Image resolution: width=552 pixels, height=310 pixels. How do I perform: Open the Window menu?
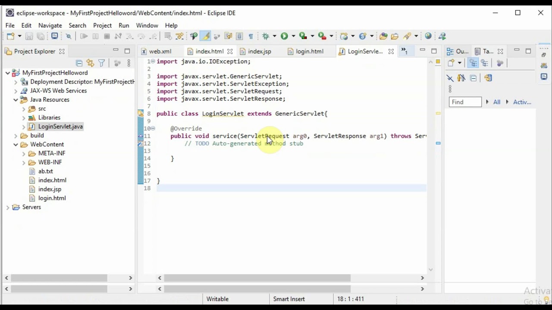click(147, 25)
